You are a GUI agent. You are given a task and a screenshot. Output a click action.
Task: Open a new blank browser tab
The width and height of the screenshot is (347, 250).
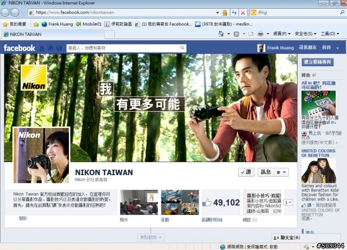point(110,35)
